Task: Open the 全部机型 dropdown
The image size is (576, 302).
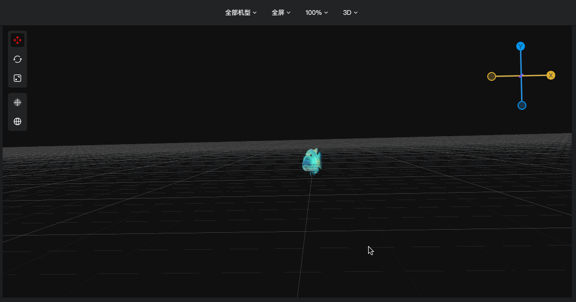Action: tap(241, 13)
